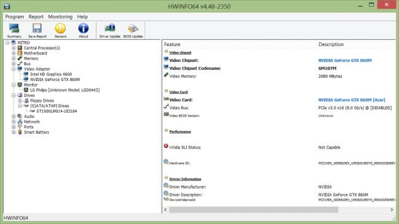Select NVIDIA GeForce GTX 860M tree item
This screenshot has height=224, width=399.
click(x=55, y=79)
